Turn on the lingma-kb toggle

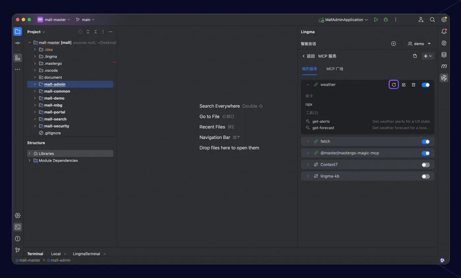(x=426, y=177)
